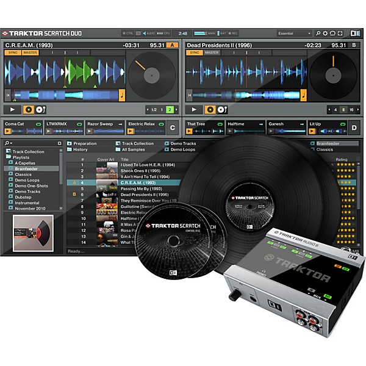Open the Track Collection favorite
Viewport: 366px width, 366px height.
pos(135,143)
